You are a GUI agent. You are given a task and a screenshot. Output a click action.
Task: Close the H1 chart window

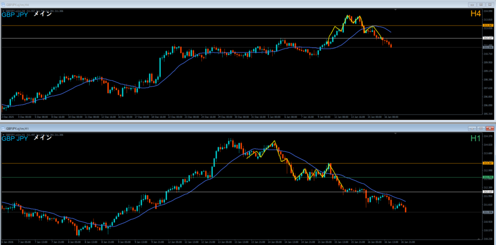pyautogui.click(x=489, y=129)
